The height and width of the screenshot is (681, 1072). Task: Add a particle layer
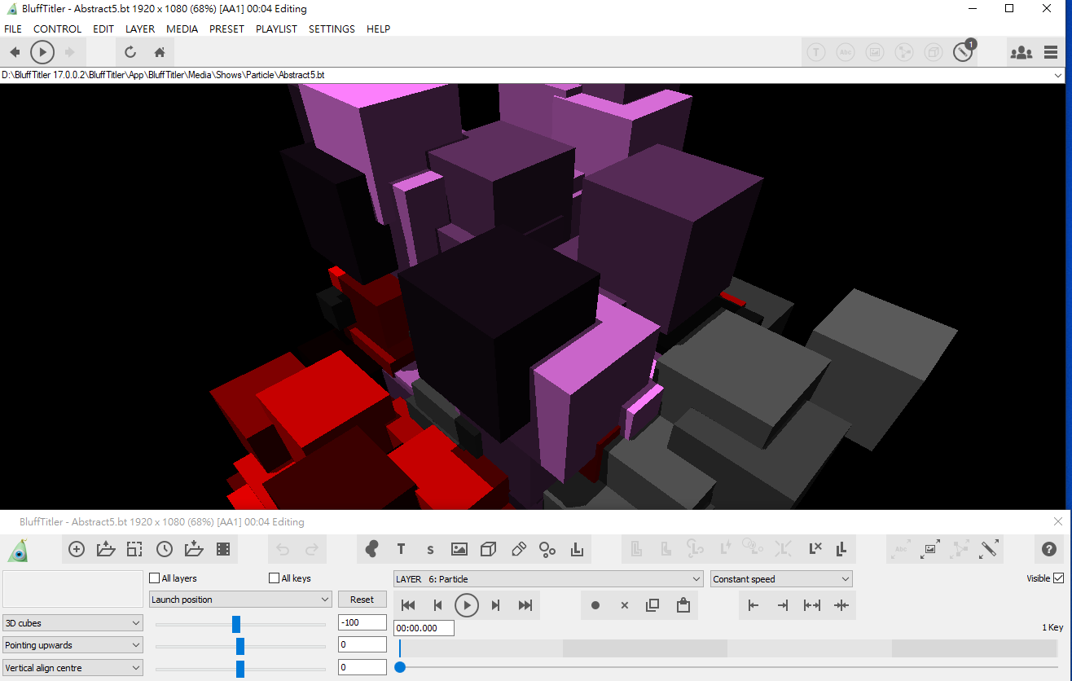(547, 549)
